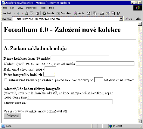Open the Favorites menu
The width and height of the screenshot is (143, 129).
[x=31, y=8]
